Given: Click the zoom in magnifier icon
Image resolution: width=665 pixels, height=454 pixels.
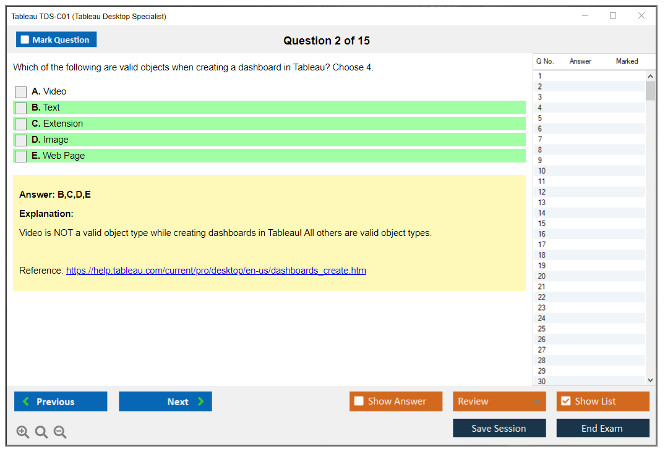Looking at the screenshot, I should point(23,432).
